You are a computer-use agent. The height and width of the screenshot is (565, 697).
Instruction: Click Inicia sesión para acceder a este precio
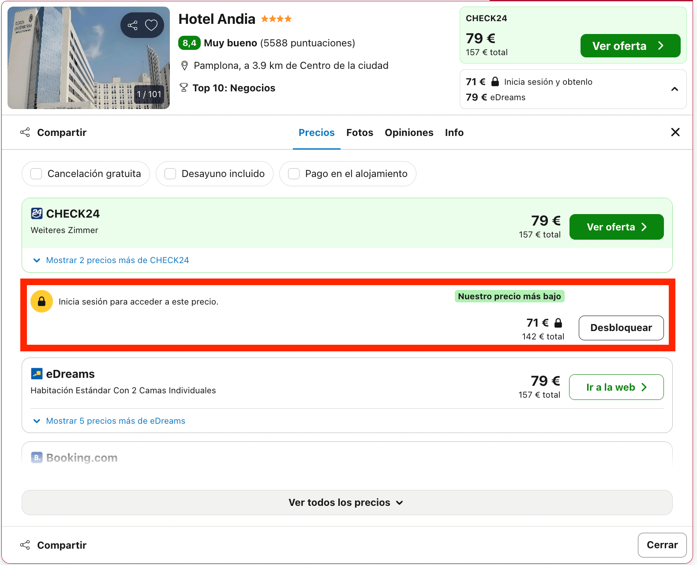coord(139,302)
